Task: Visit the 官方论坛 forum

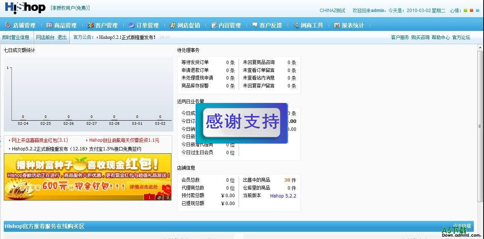Action: click(461, 37)
